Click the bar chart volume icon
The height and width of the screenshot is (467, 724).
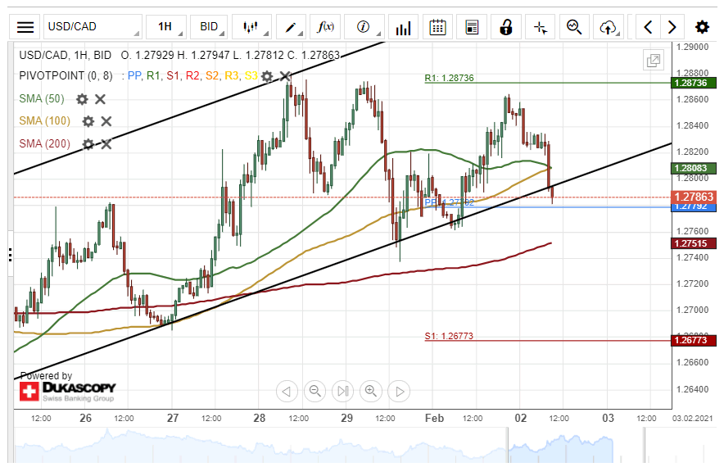403,27
